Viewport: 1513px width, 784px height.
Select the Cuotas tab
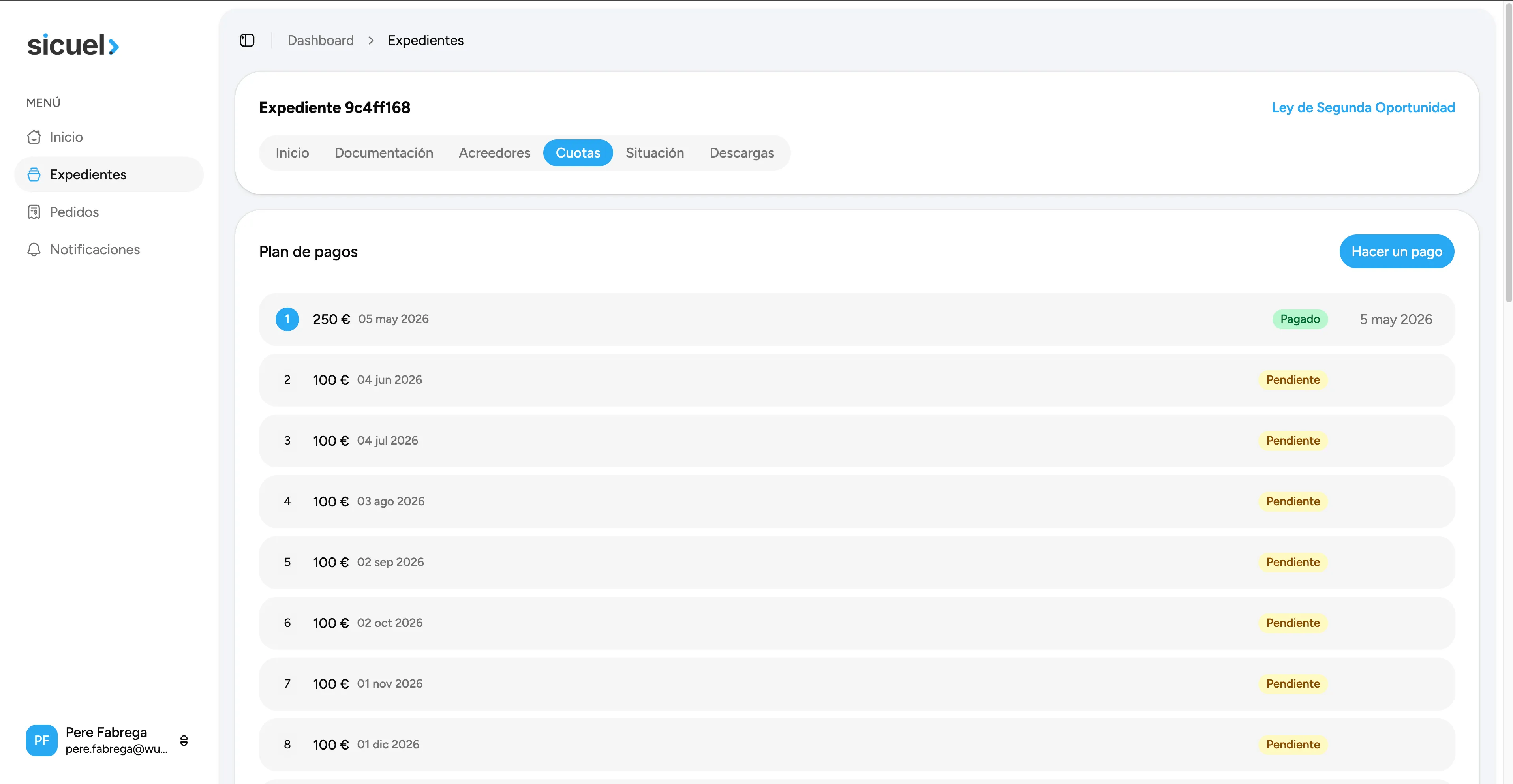tap(578, 153)
